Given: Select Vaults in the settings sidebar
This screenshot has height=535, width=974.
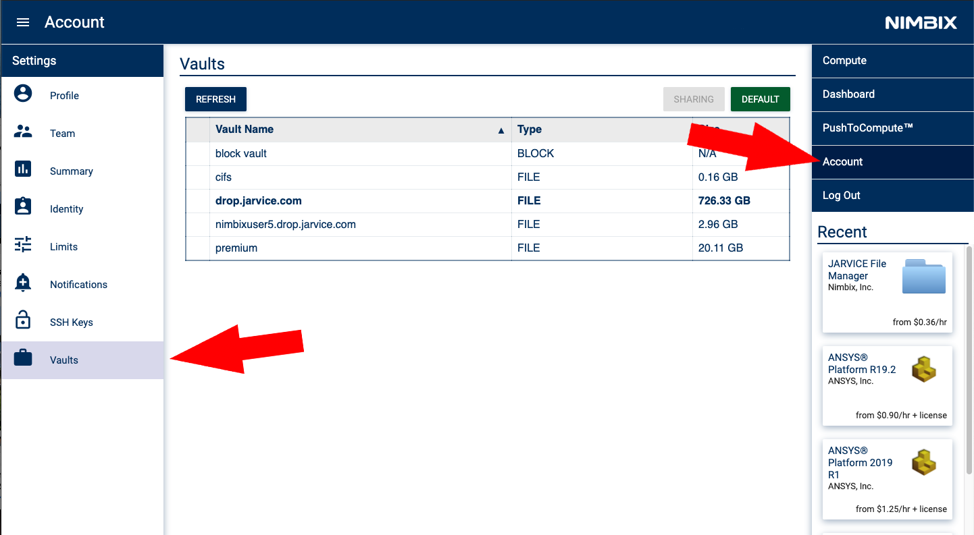Looking at the screenshot, I should tap(82, 360).
